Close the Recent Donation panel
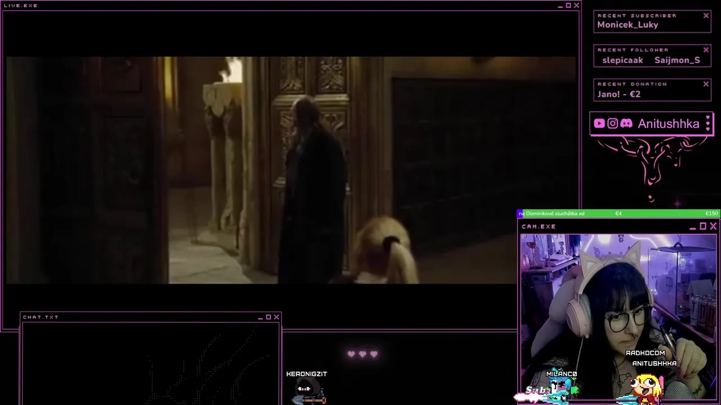The height and width of the screenshot is (405, 721). click(x=706, y=84)
